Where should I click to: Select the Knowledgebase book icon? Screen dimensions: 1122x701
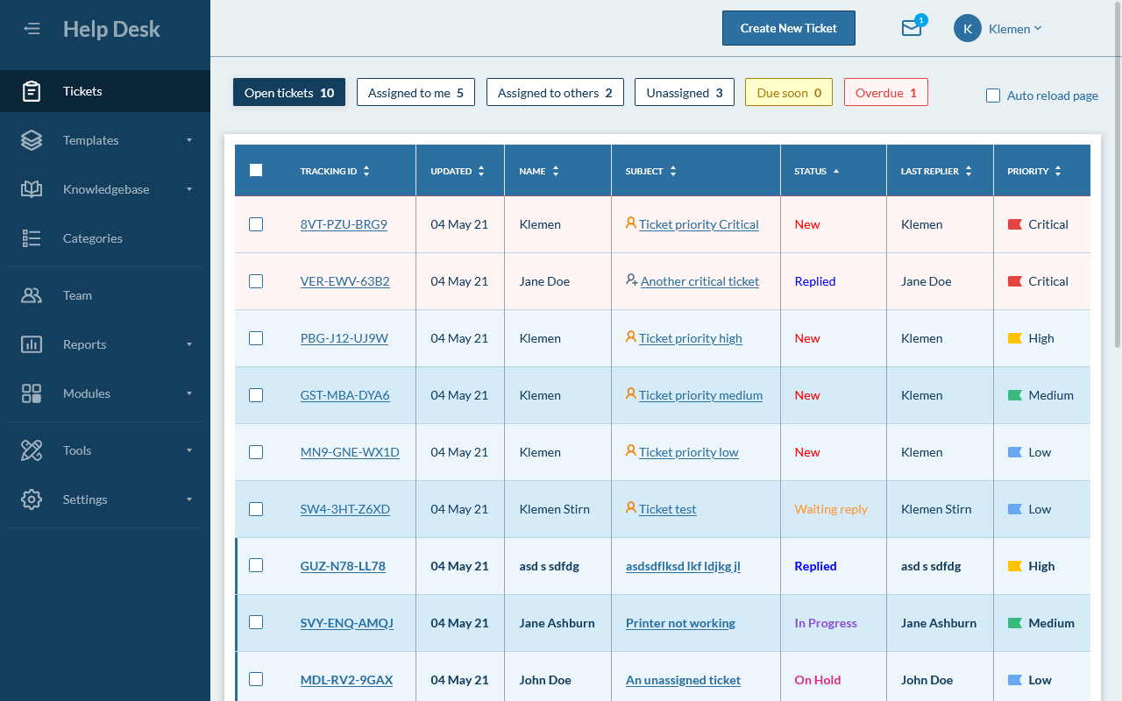31,188
